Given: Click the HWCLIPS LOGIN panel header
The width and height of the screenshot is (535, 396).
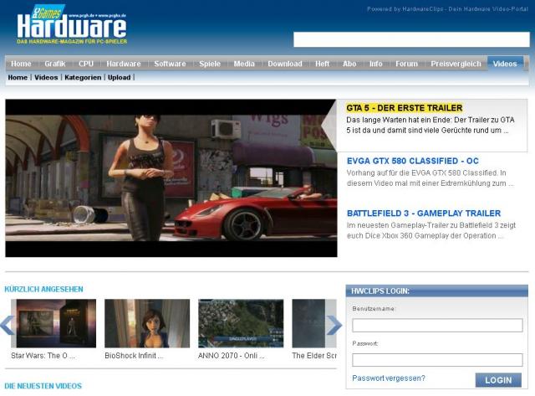Looking at the screenshot, I should click(436, 291).
